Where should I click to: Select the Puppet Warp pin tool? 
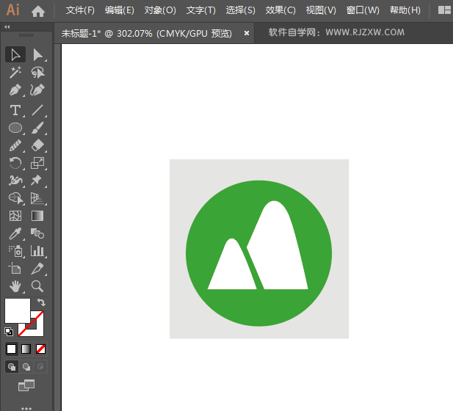(x=38, y=181)
